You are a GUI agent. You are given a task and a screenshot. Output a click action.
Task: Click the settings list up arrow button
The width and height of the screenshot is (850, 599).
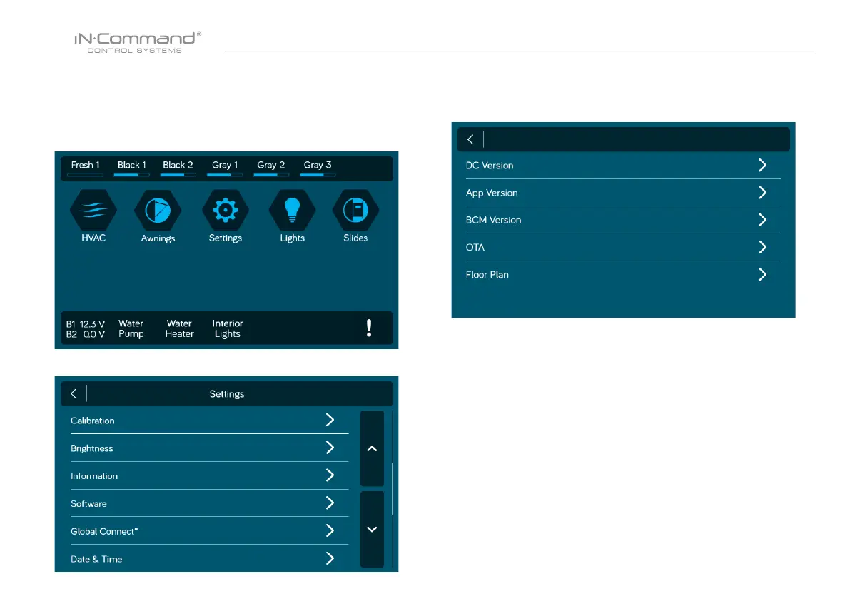point(372,448)
